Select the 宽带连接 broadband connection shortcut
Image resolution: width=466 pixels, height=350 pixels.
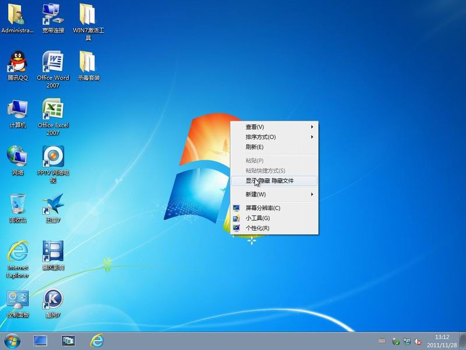[x=53, y=19]
